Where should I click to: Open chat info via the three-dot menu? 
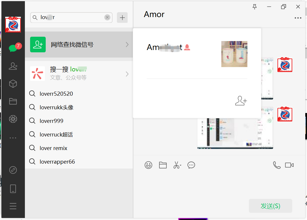pyautogui.click(x=298, y=18)
